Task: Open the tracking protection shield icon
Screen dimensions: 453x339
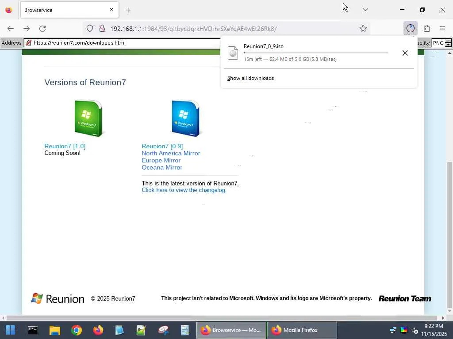Action: (x=90, y=28)
